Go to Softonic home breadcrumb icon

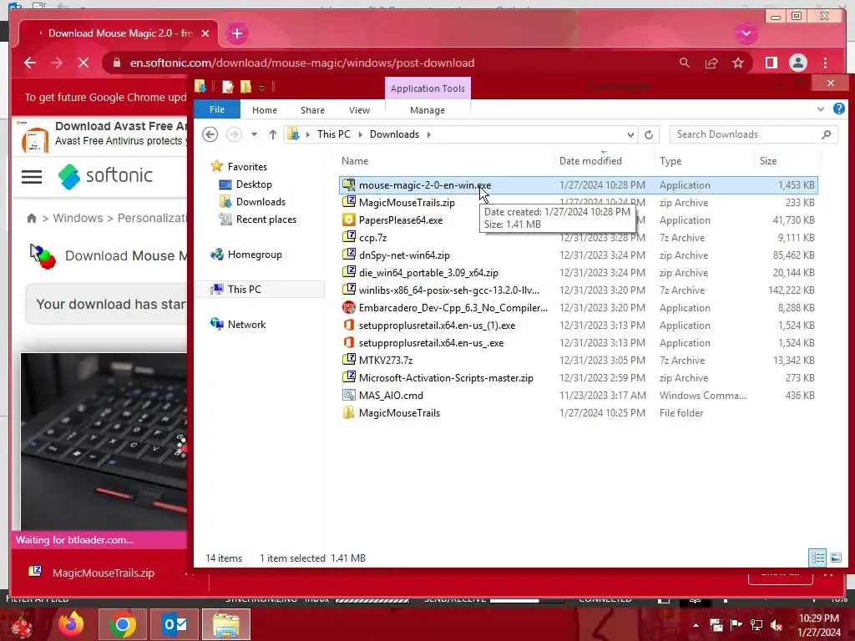coord(32,218)
